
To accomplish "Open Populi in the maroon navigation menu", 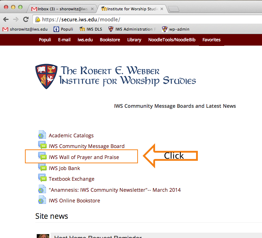I will point(45,40).
